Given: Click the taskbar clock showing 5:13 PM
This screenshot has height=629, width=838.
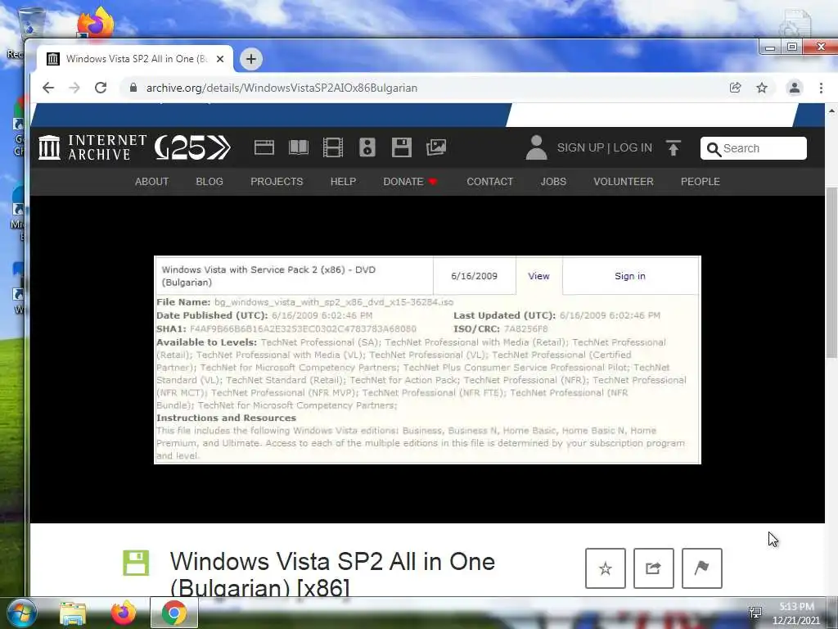Looking at the screenshot, I should tap(795, 613).
